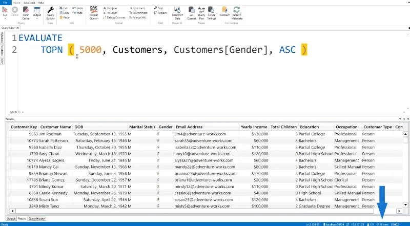Select the Query1.dax document tab
Screen dimensions: 410x226
tap(8, 28)
